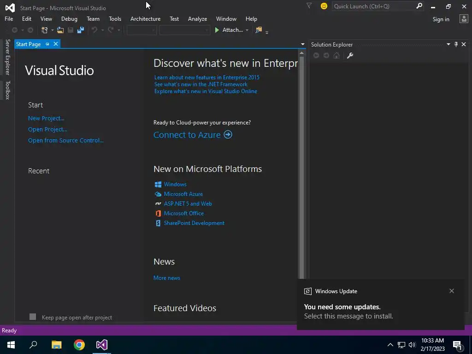Image resolution: width=472 pixels, height=354 pixels.
Task: Open the solution configurations combo box
Action: coord(142,30)
